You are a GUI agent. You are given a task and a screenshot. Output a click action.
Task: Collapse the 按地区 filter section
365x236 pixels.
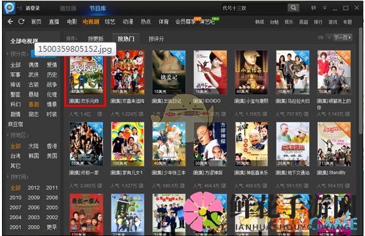coord(8,135)
